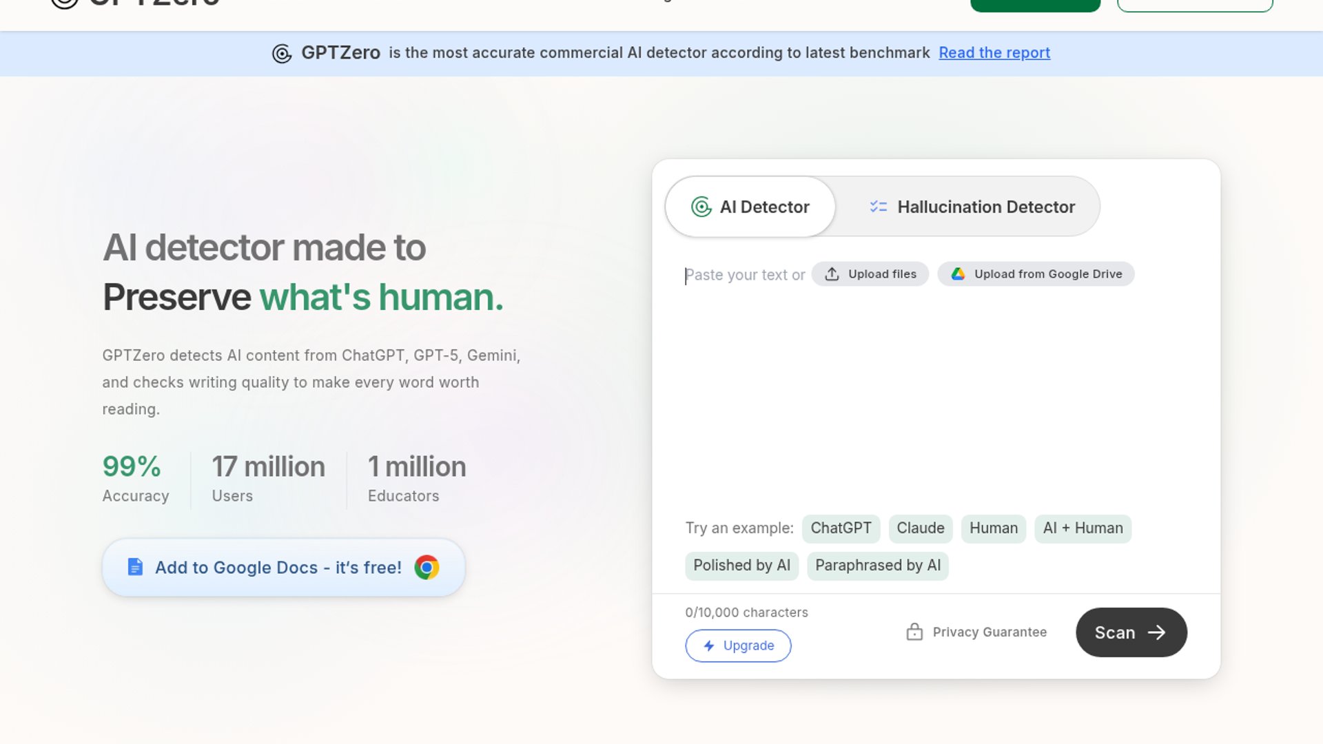Viewport: 1323px width, 744px height.
Task: Click the Privacy Guarantee lock icon
Action: [x=914, y=632]
